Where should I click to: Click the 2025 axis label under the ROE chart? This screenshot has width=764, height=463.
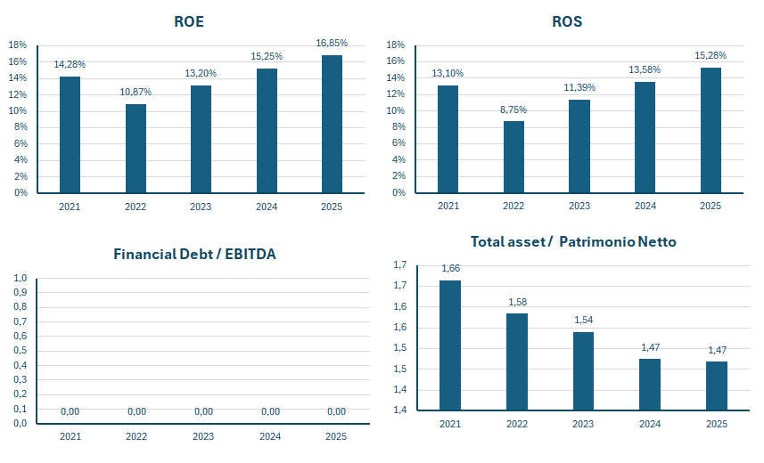point(332,207)
